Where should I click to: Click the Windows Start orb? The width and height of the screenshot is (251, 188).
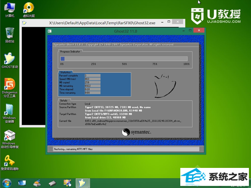click(7, 183)
